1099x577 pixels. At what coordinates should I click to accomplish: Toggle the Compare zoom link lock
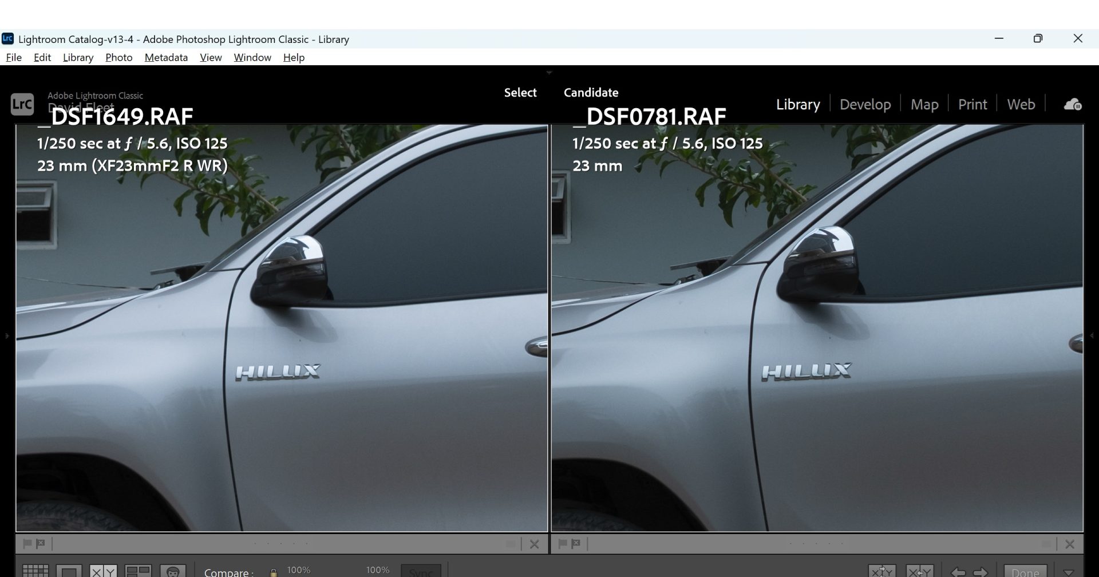click(x=274, y=572)
